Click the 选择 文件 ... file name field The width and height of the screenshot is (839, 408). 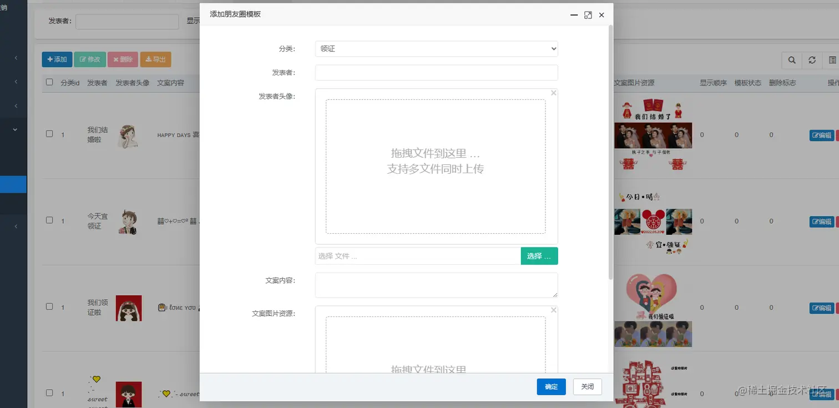(418, 256)
